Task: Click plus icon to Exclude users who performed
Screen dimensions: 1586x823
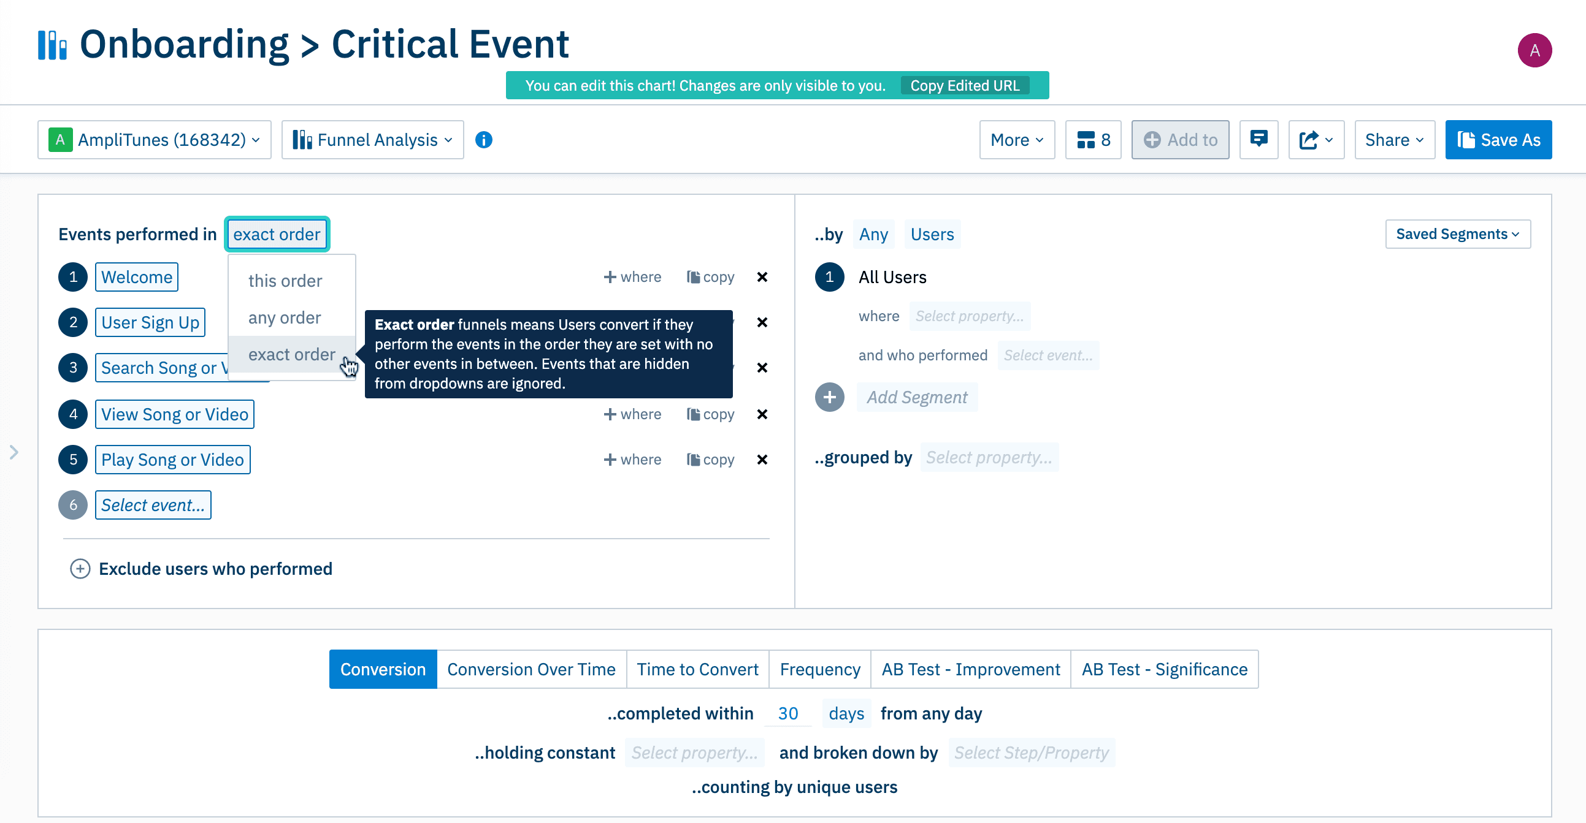Action: point(80,569)
